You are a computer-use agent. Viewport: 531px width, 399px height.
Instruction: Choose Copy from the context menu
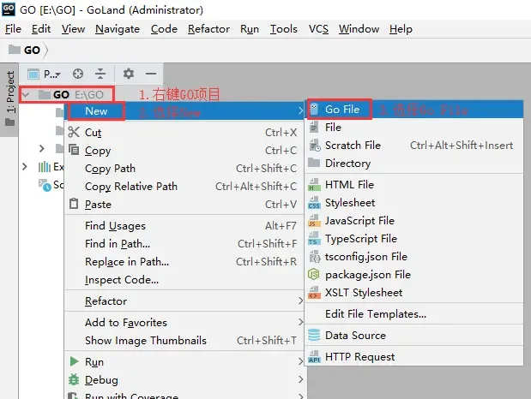click(x=183, y=151)
